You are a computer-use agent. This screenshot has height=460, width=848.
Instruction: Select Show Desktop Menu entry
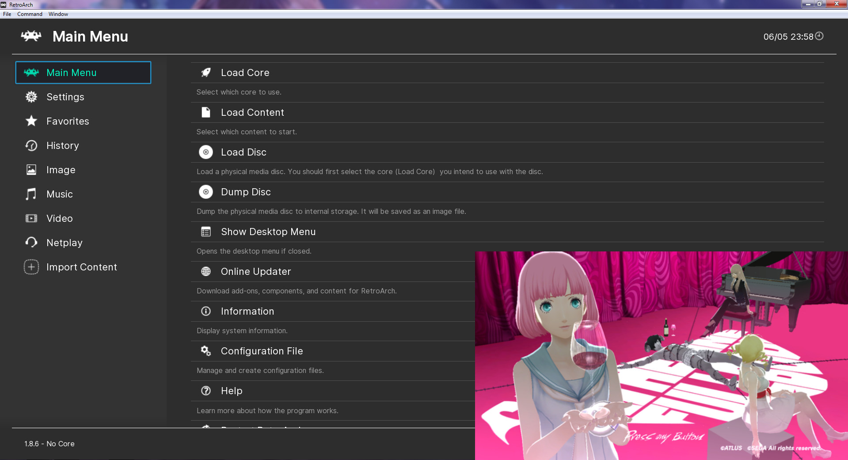click(x=507, y=232)
